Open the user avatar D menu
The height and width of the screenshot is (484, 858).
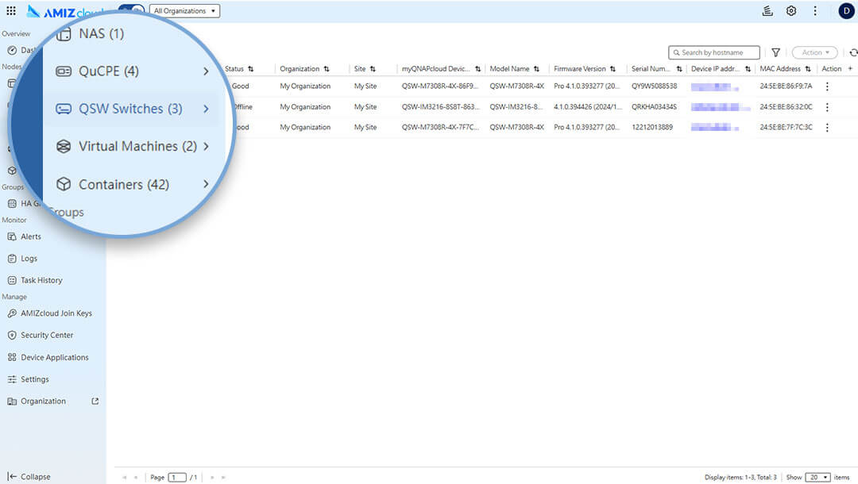[x=846, y=11]
